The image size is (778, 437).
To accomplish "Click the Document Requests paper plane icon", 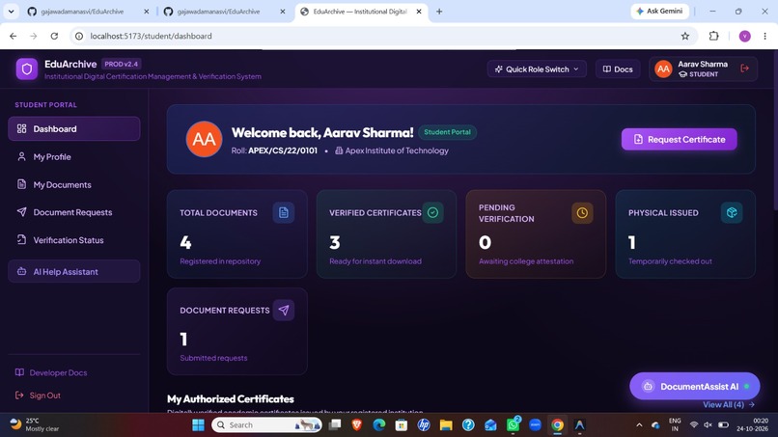I will (x=284, y=310).
